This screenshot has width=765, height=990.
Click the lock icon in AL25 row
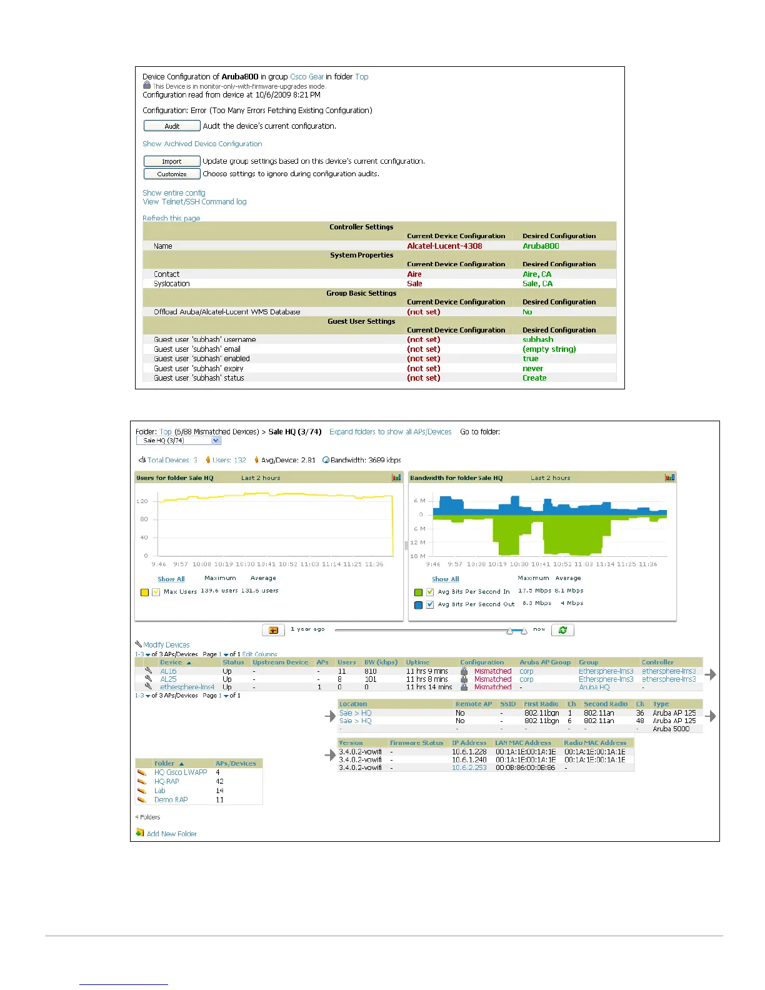[x=464, y=679]
